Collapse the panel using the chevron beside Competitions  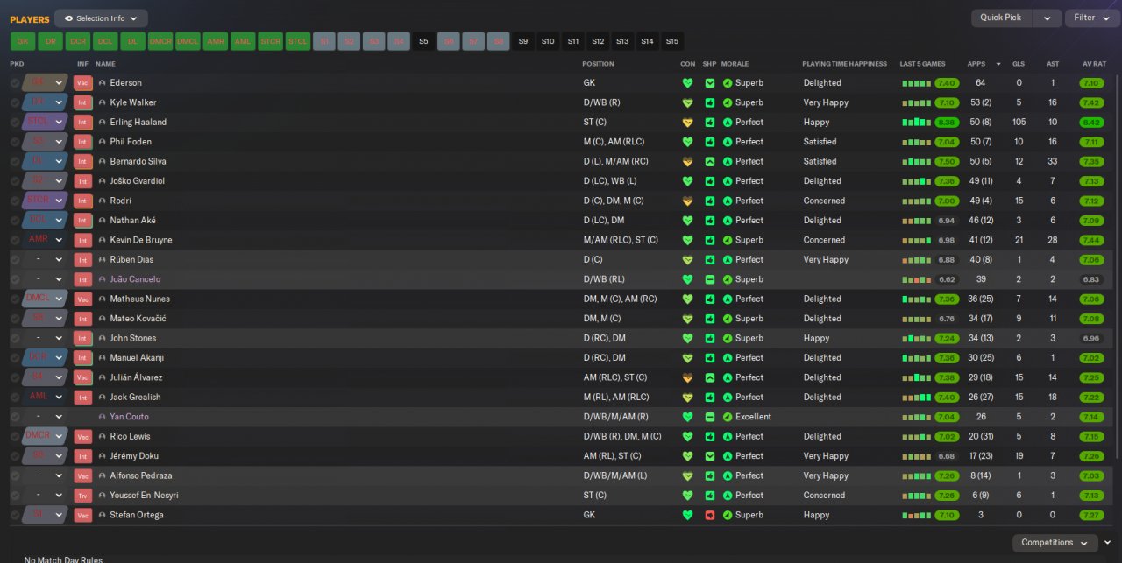pos(1108,543)
